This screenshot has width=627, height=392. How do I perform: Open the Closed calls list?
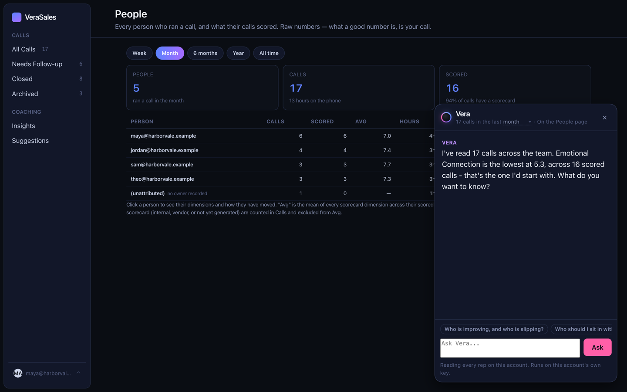(47, 79)
